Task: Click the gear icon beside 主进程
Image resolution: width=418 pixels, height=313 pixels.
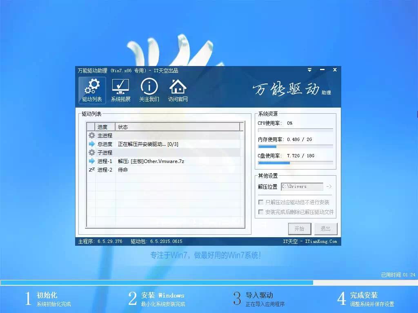Action: (x=92, y=135)
